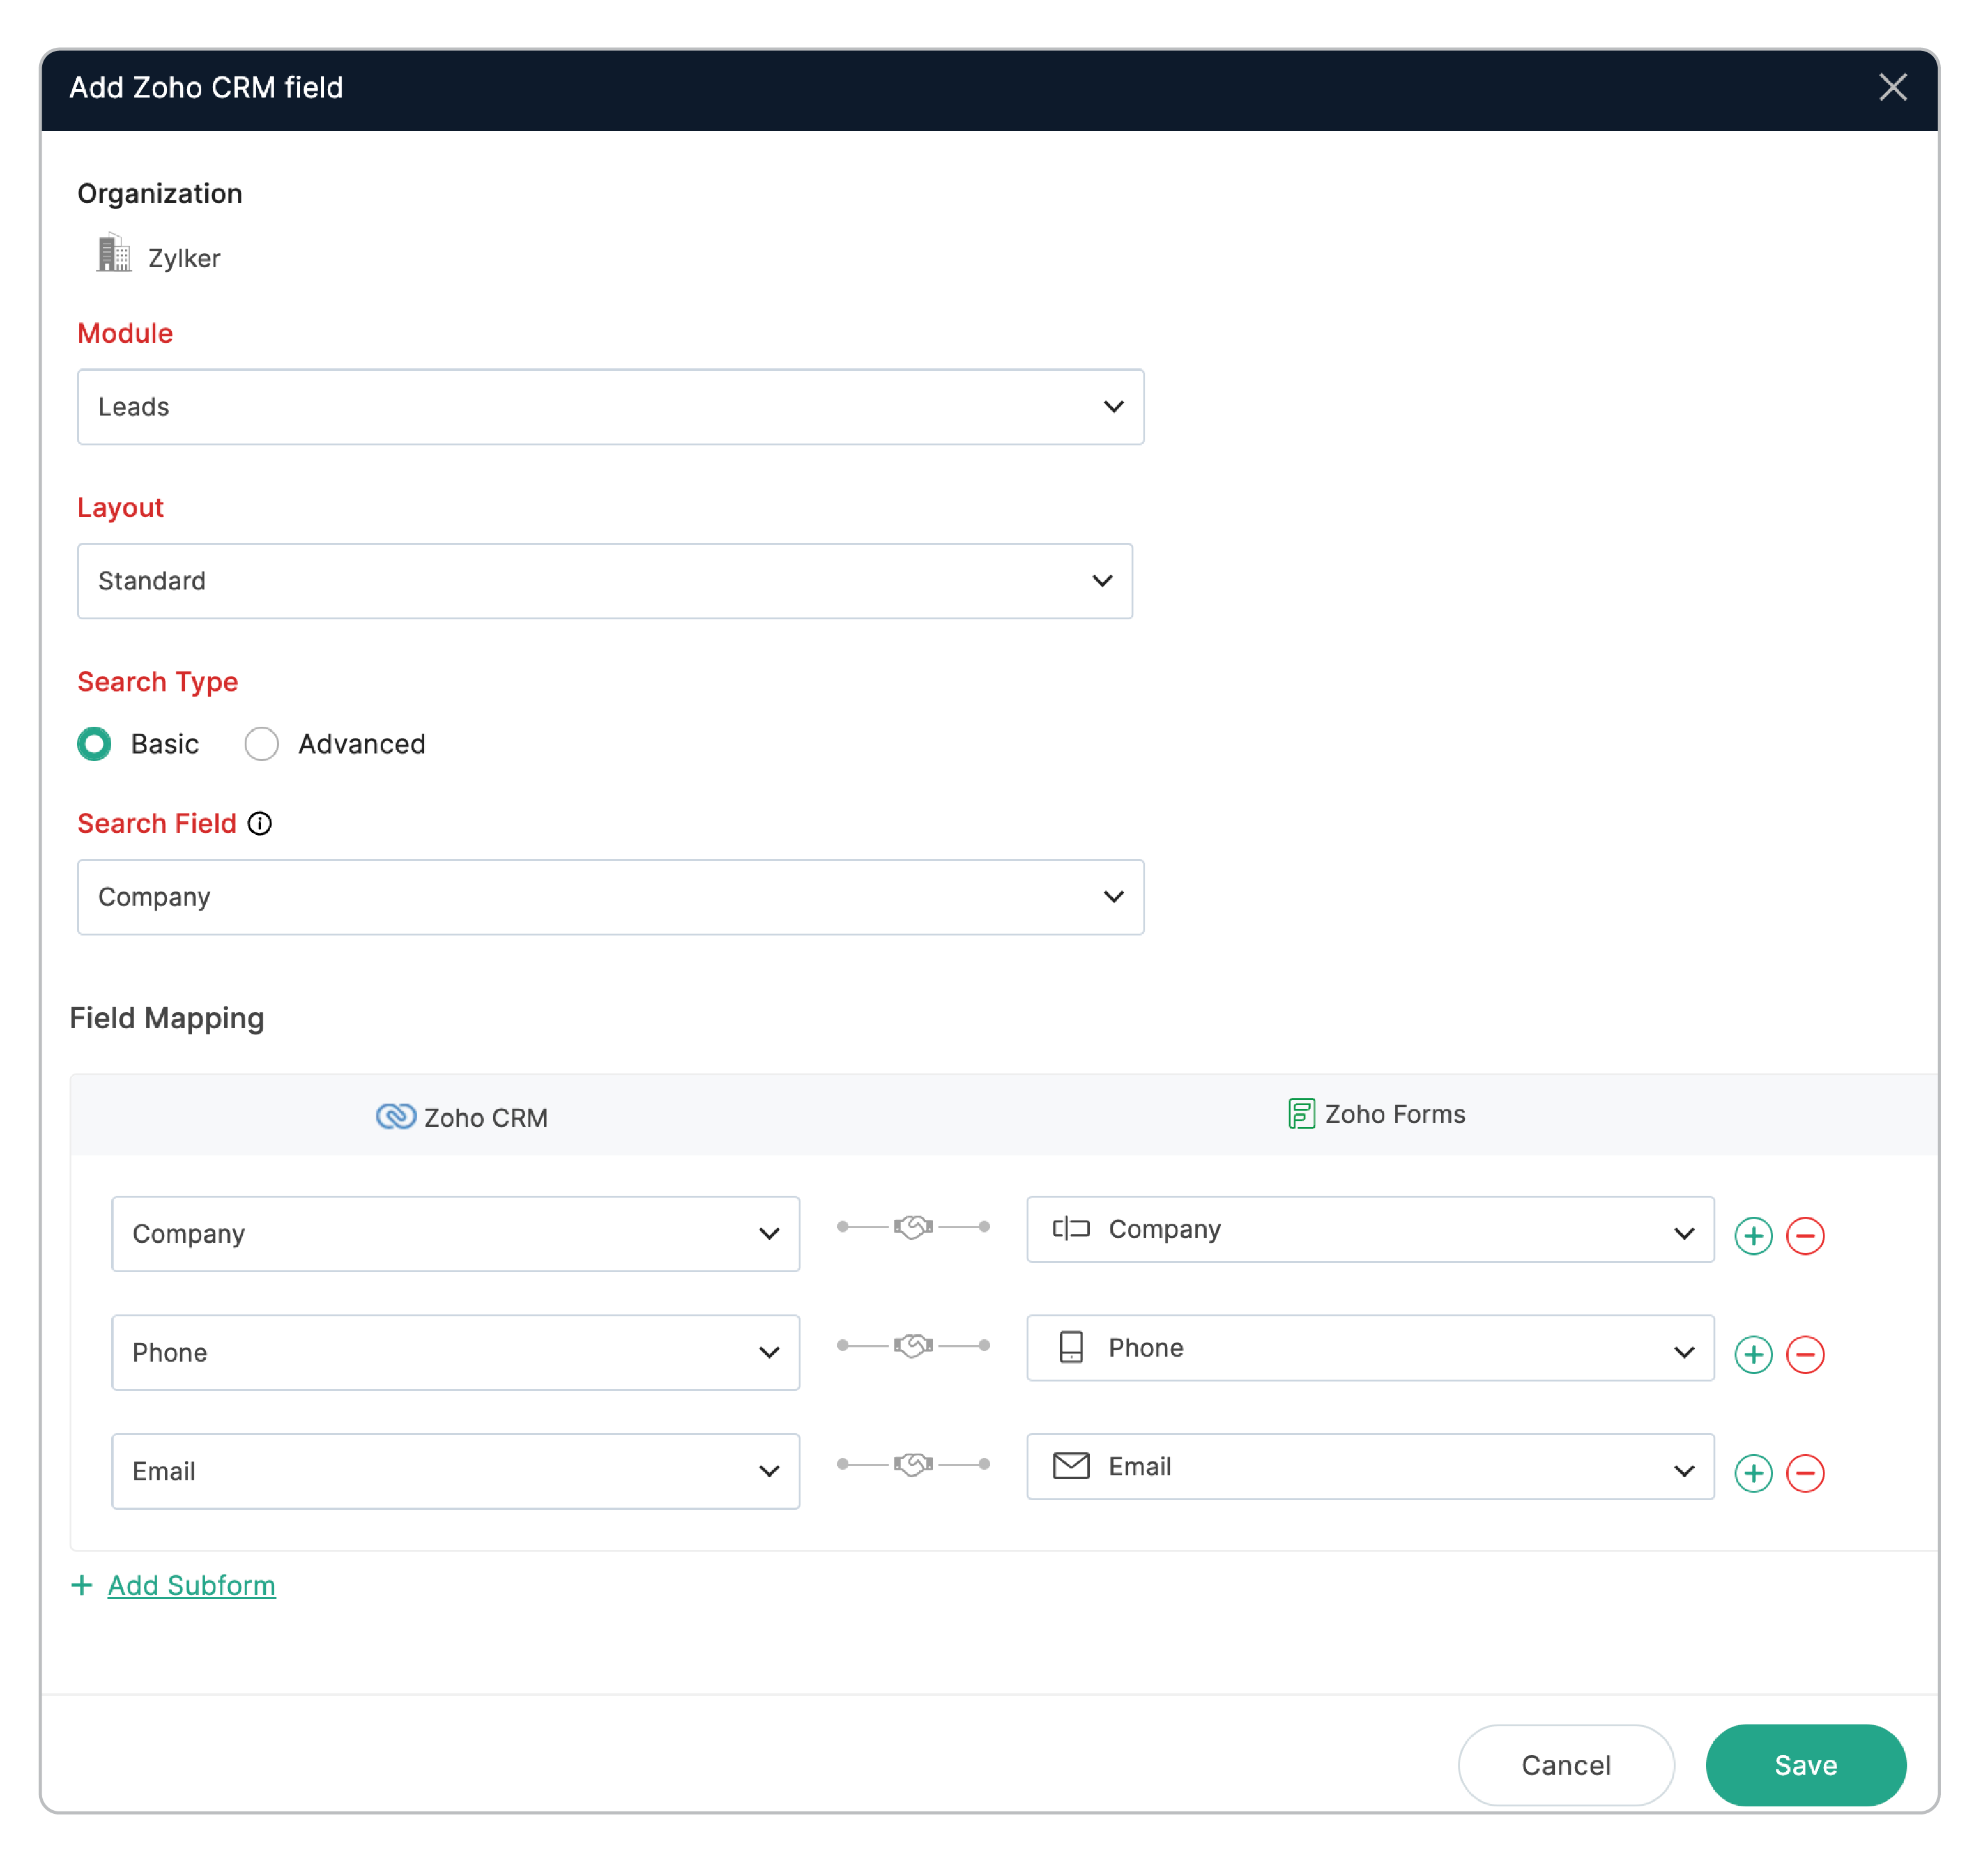Select the Advanced search type
Image resolution: width=1988 pixels, height=1871 pixels.
click(261, 744)
